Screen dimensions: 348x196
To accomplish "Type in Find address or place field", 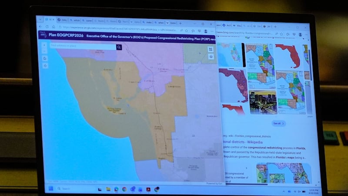I will [x=83, y=47].
